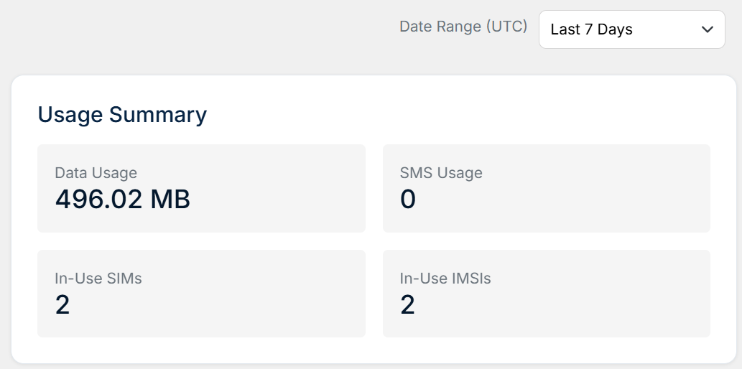Click the In-Use IMSIs label text
Image resolution: width=742 pixels, height=369 pixels.
point(445,278)
